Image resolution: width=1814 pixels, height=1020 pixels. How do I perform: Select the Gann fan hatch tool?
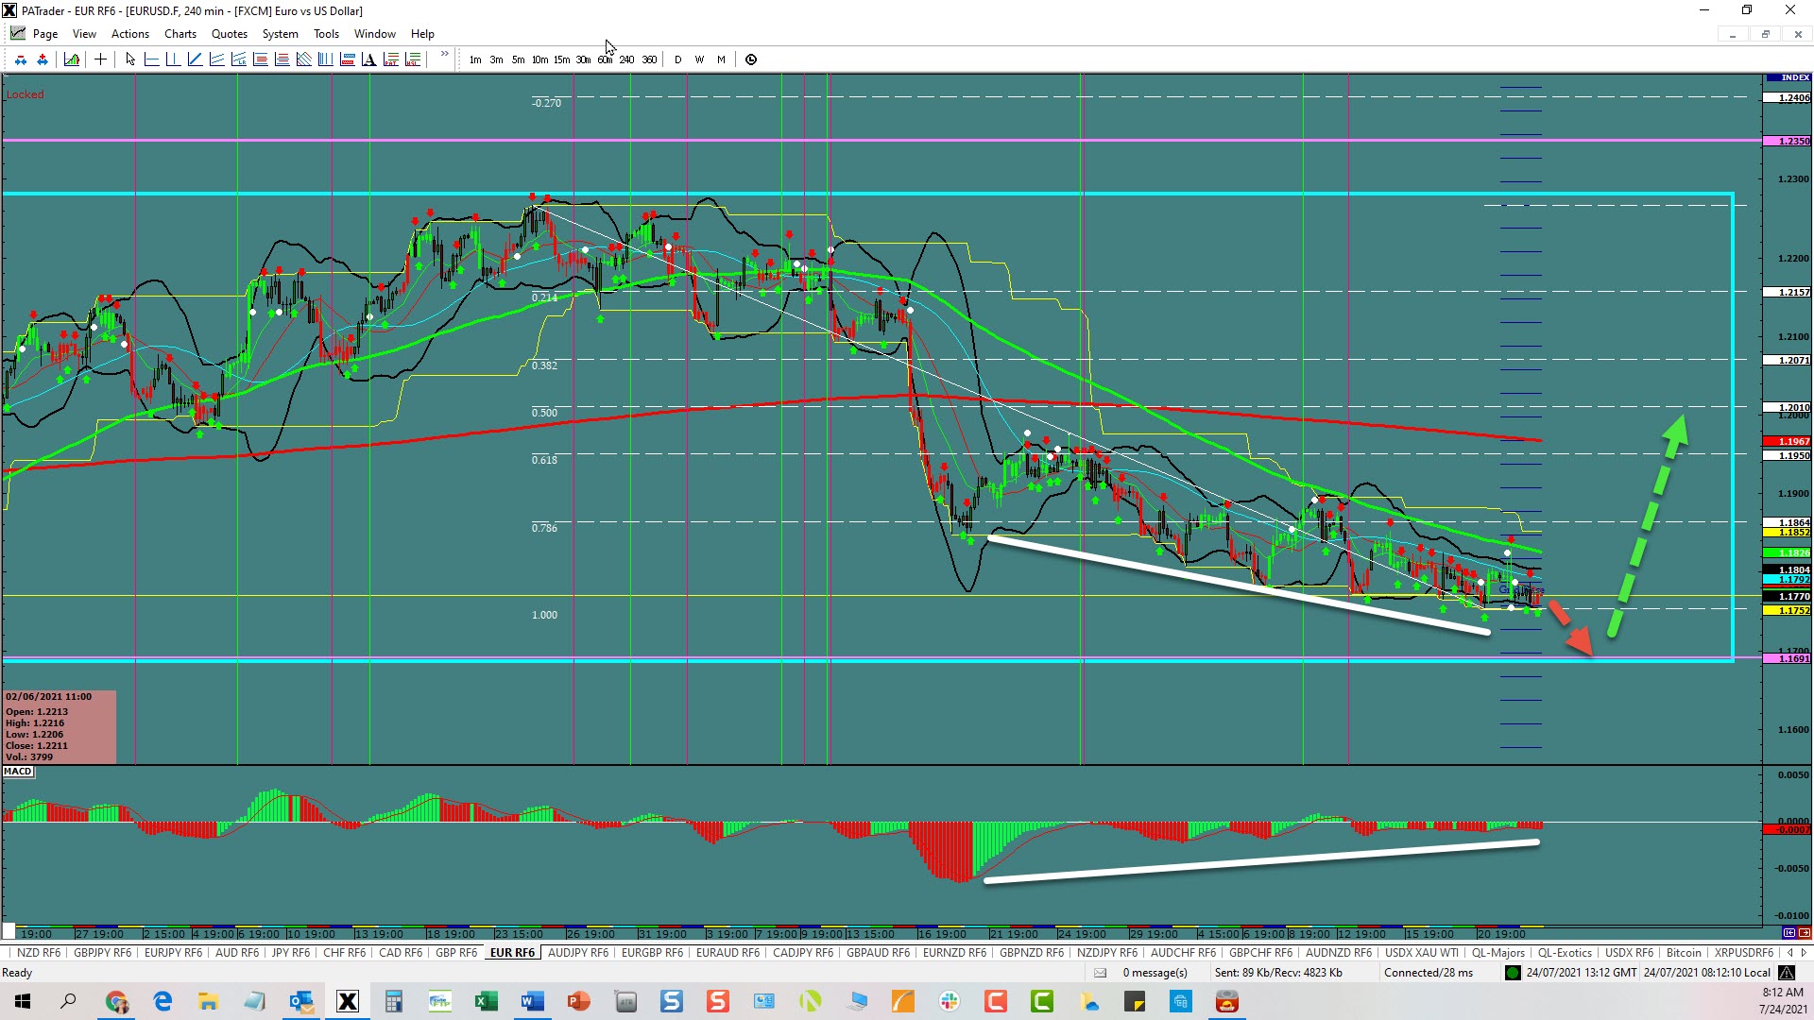point(303,59)
